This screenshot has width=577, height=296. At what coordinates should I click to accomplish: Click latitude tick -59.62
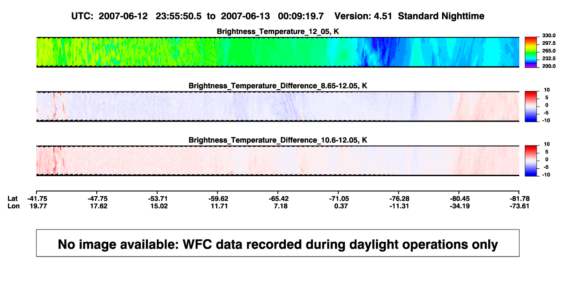coord(217,198)
